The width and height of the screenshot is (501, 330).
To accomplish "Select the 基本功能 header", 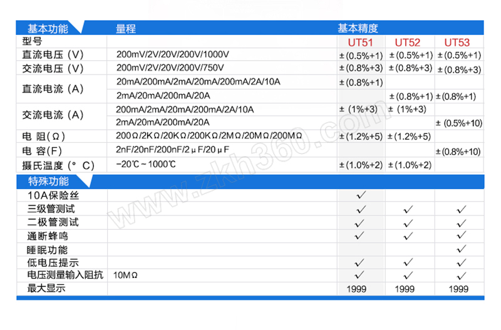I will point(48,29).
